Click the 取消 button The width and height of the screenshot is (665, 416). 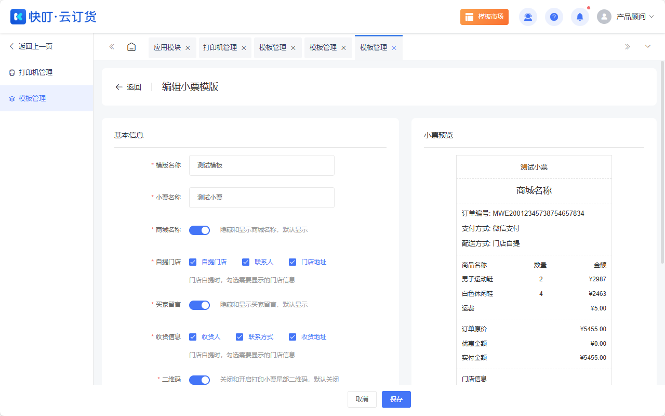[x=362, y=399]
